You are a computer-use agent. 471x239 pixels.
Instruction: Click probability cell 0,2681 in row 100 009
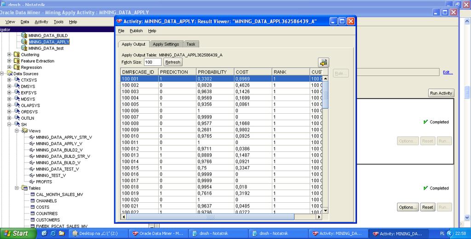[x=215, y=130]
